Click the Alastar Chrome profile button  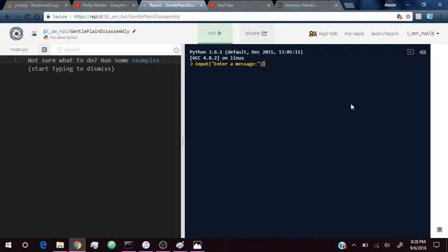(x=390, y=5)
